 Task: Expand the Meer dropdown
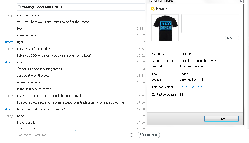pyautogui.click(x=232, y=38)
